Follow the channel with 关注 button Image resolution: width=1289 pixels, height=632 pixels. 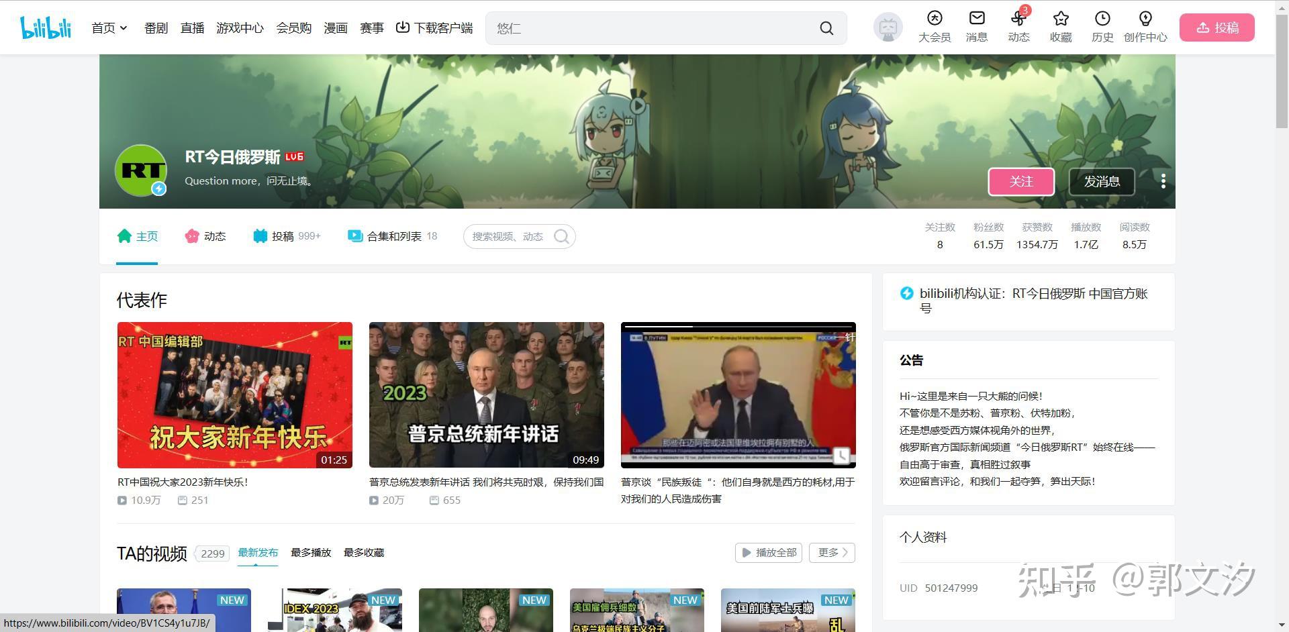tap(1021, 182)
